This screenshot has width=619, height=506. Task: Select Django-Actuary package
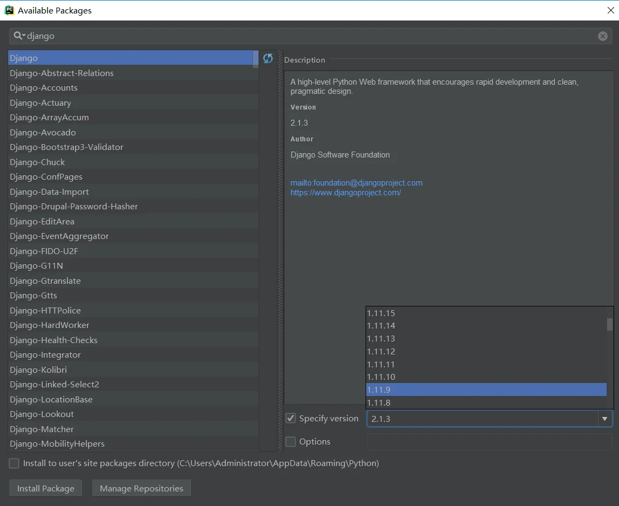133,102
